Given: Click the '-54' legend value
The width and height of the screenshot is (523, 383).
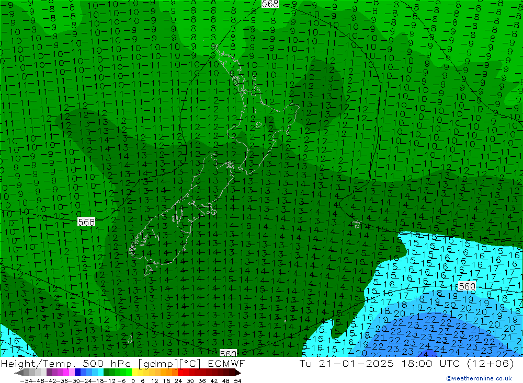Looking at the screenshot, I should pyautogui.click(x=26, y=381).
